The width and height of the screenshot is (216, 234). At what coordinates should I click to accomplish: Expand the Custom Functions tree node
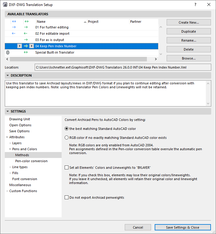tap(7, 191)
